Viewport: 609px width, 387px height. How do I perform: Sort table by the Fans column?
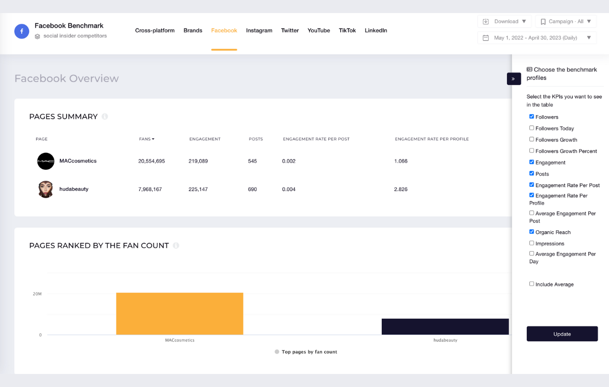pos(146,139)
